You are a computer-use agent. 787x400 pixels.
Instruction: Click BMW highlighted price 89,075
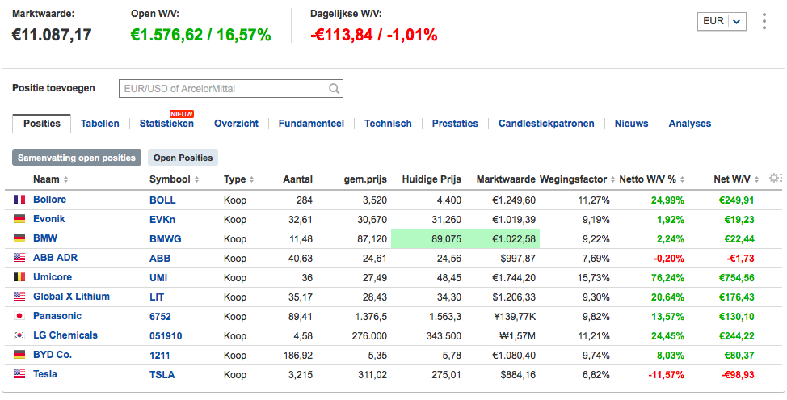[446, 239]
